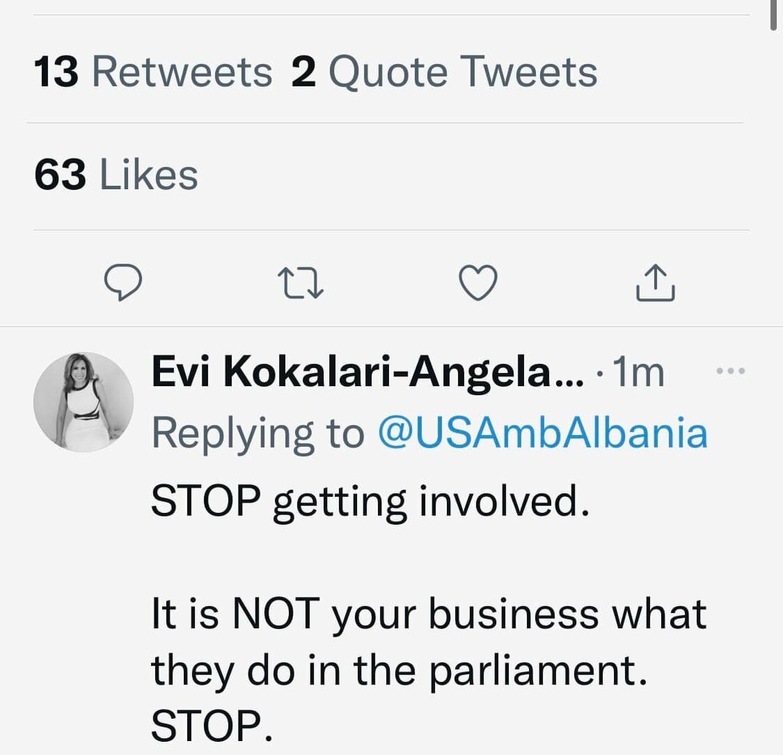Open Evi Kokalari-Angela's profile picture

pos(84,402)
